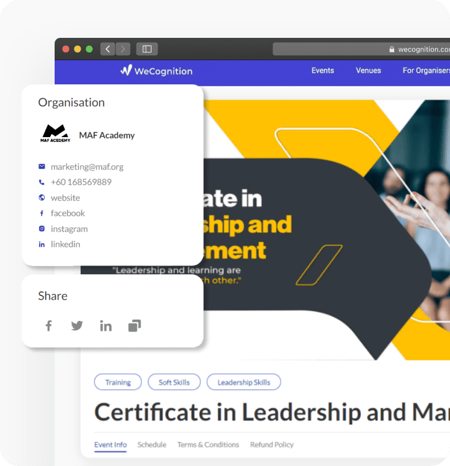Open the Events menu item
The image size is (450, 466).
323,71
